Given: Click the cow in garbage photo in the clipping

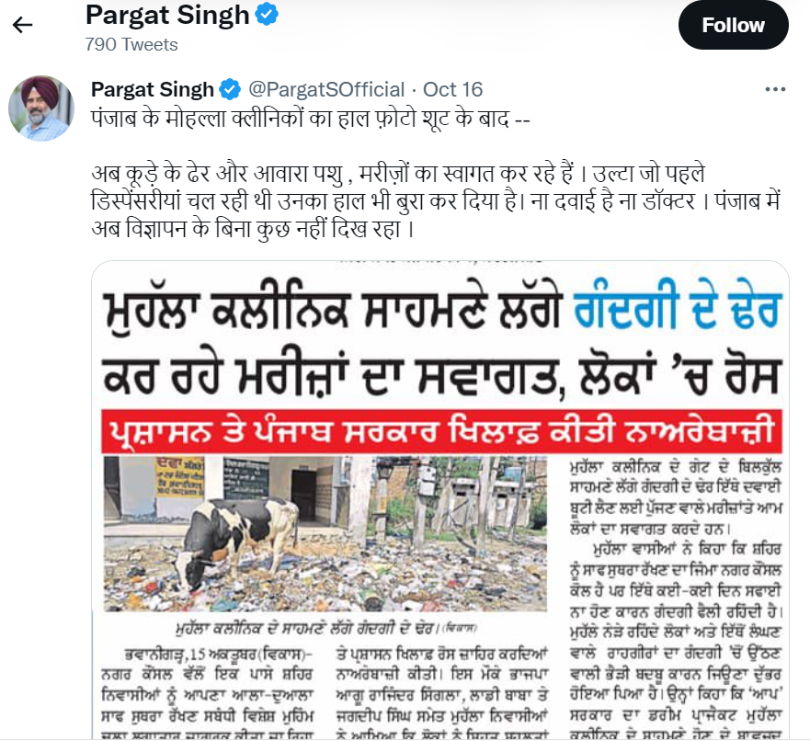Looking at the screenshot, I should pos(325,533).
